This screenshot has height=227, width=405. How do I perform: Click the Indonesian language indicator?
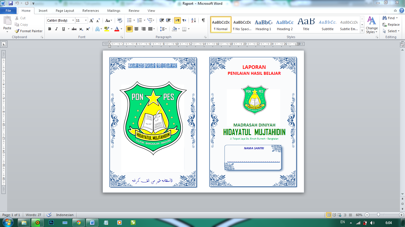(65, 215)
